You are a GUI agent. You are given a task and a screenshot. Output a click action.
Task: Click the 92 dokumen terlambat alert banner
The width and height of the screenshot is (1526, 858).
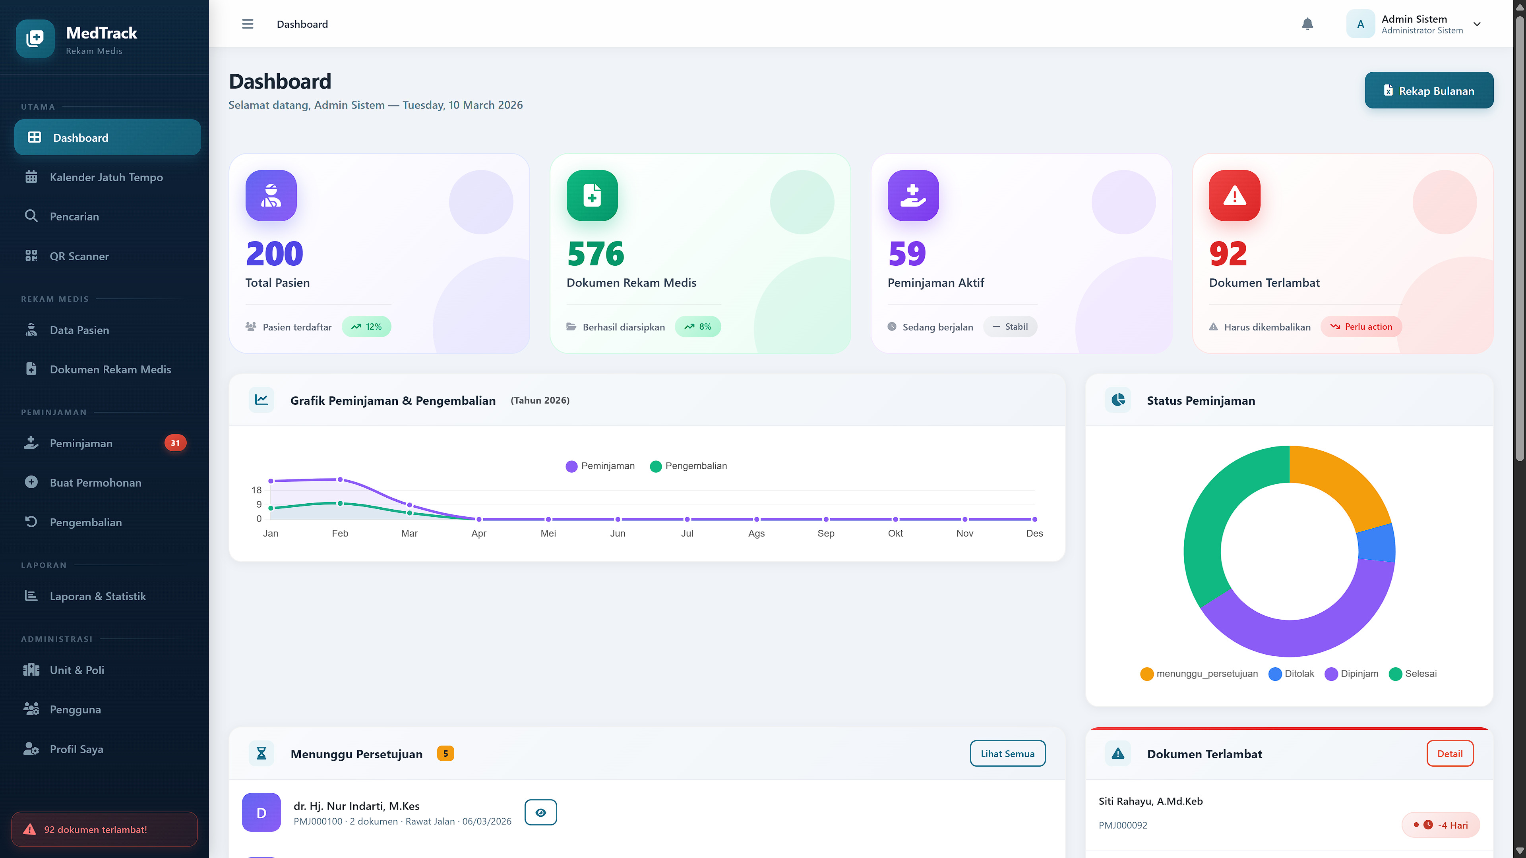(104, 829)
